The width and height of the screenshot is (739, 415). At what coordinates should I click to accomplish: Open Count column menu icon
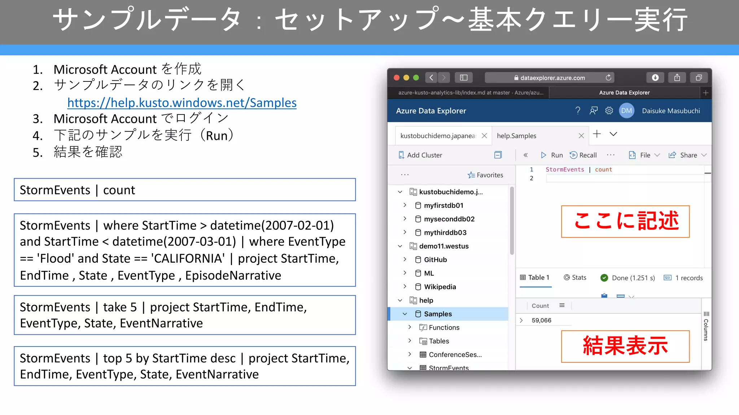(562, 305)
